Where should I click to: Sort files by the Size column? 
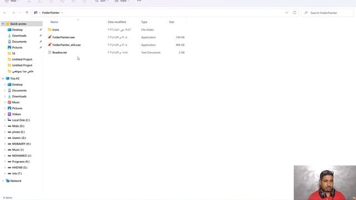coord(171,22)
